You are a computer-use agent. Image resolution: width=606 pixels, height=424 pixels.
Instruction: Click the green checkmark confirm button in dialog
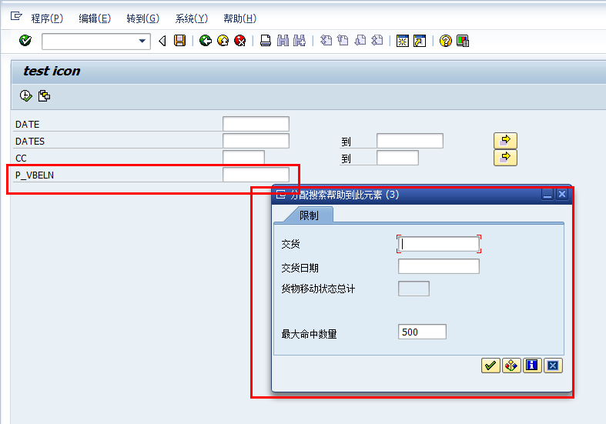490,366
